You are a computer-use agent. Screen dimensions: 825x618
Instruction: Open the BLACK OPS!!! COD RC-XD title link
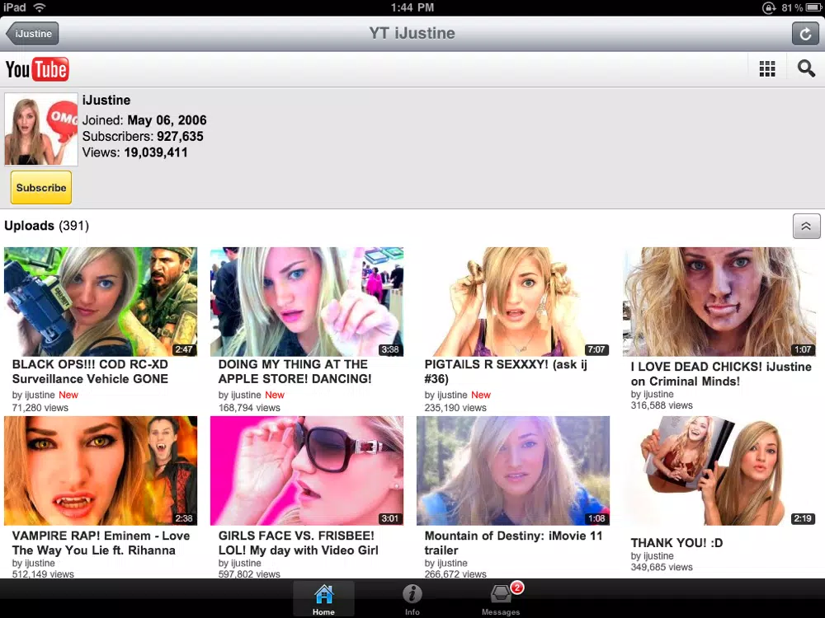click(90, 372)
